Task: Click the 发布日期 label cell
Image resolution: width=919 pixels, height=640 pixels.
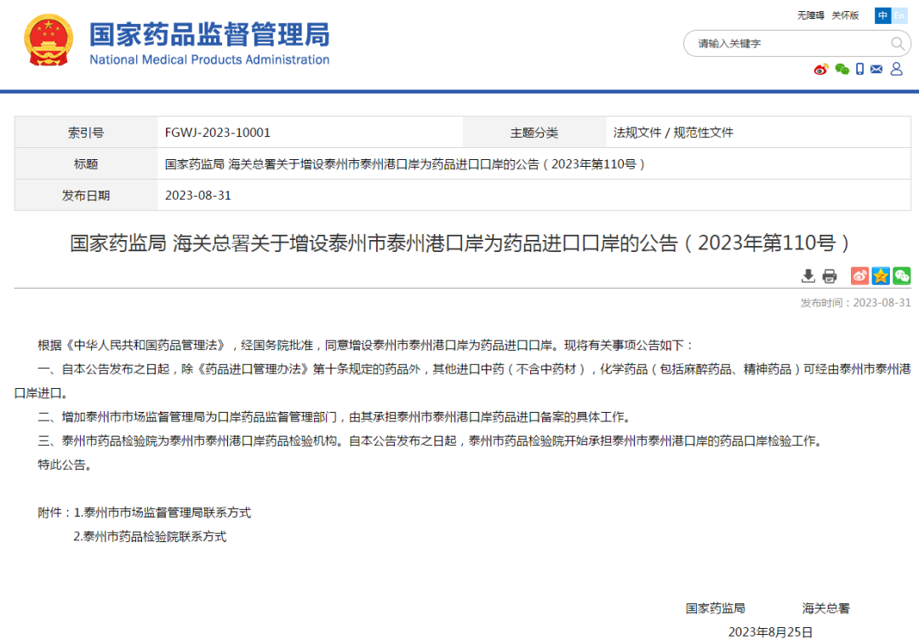Action: (86, 195)
